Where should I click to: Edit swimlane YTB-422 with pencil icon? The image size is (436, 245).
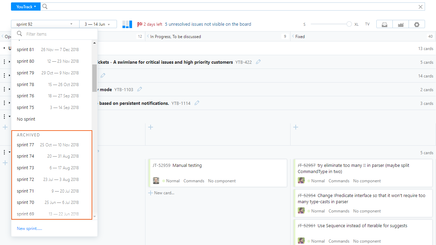tap(258, 62)
